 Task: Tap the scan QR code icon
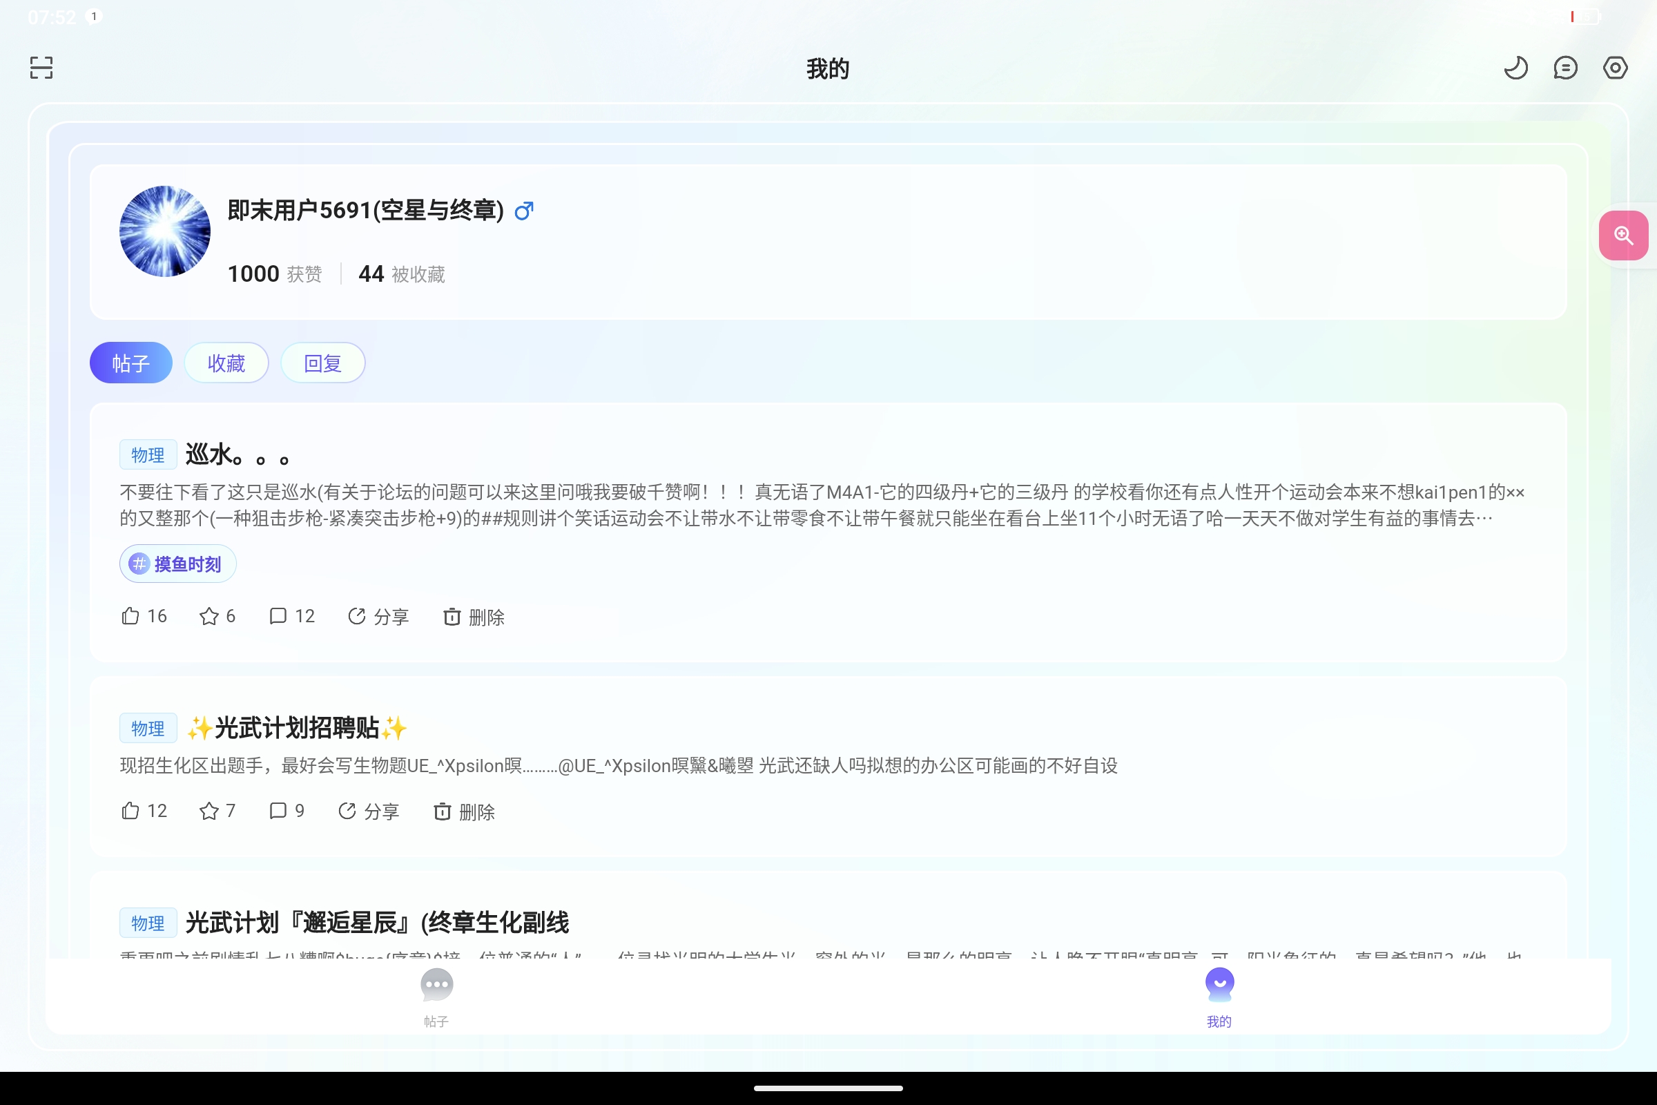click(x=41, y=68)
